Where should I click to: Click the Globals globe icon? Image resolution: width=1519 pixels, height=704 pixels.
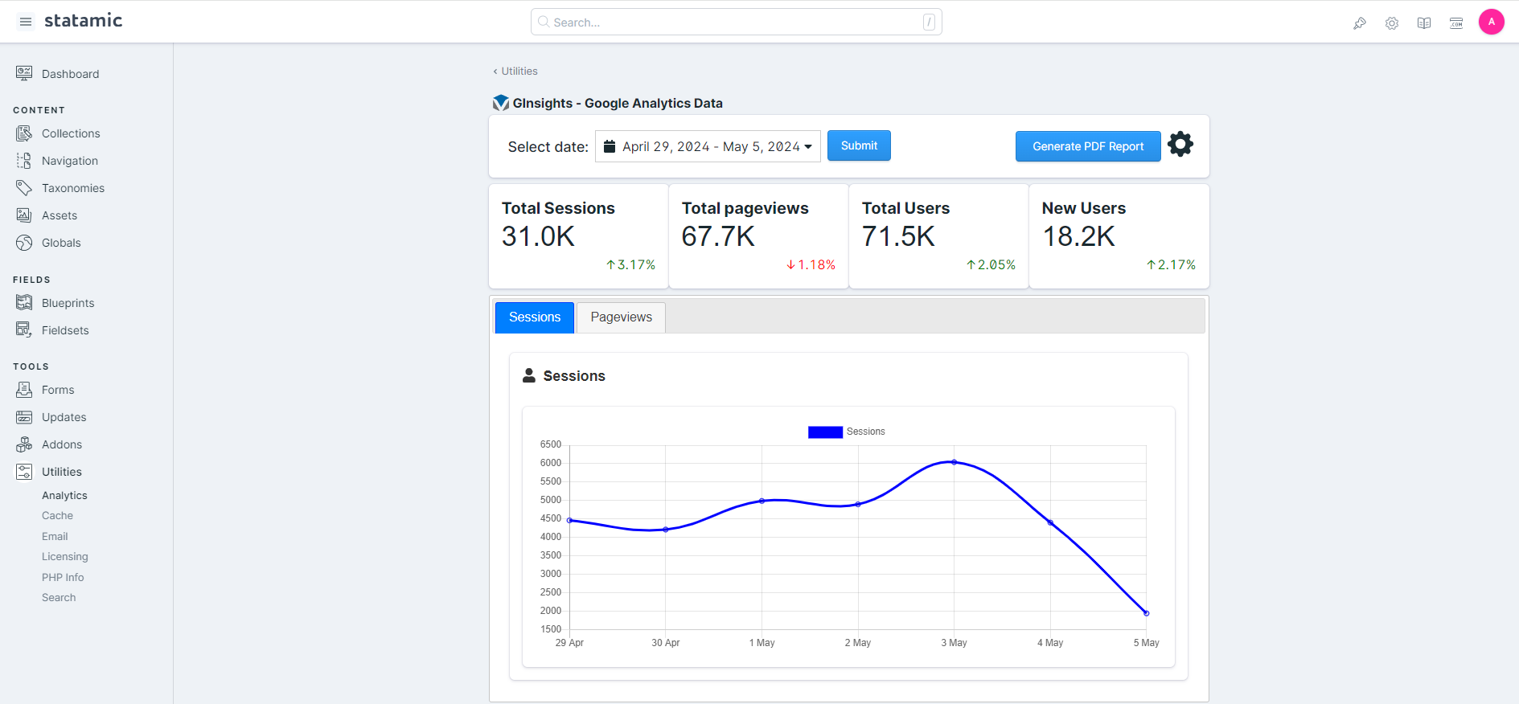[x=24, y=242]
